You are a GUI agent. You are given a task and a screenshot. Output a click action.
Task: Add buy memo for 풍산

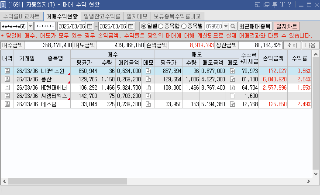[x=148, y=79]
